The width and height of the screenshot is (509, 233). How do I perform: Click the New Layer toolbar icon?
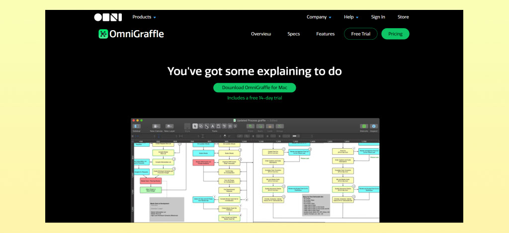pos(170,126)
